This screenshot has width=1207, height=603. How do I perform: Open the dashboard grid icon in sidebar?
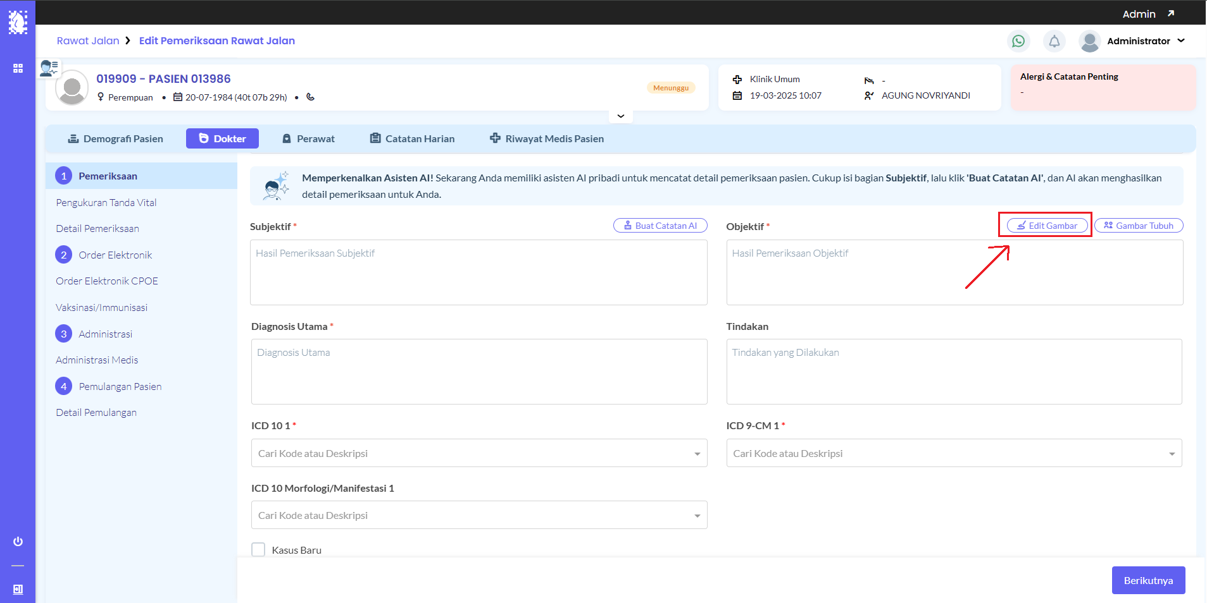[x=18, y=68]
